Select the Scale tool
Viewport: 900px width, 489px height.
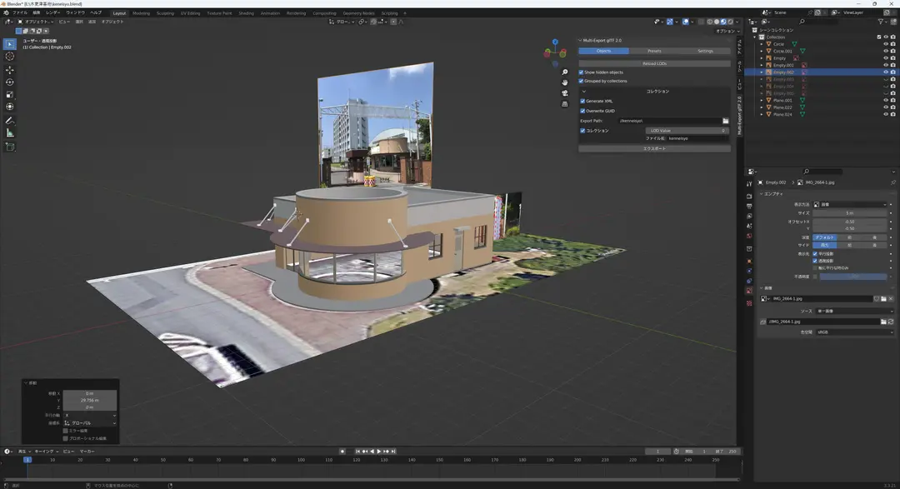[10, 95]
